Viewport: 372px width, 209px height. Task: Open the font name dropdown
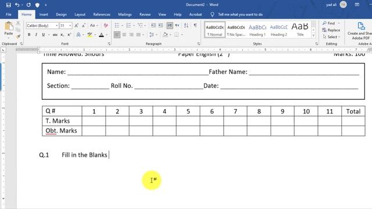[57, 26]
